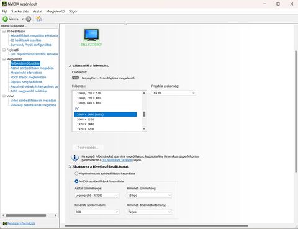Collapse the 3D beállítások tree node
The image size is (298, 229).
pyautogui.click(x=4, y=31)
